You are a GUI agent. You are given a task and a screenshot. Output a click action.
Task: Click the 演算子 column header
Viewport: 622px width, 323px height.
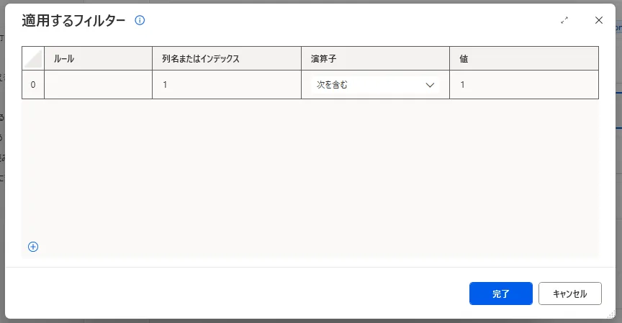[374, 58]
